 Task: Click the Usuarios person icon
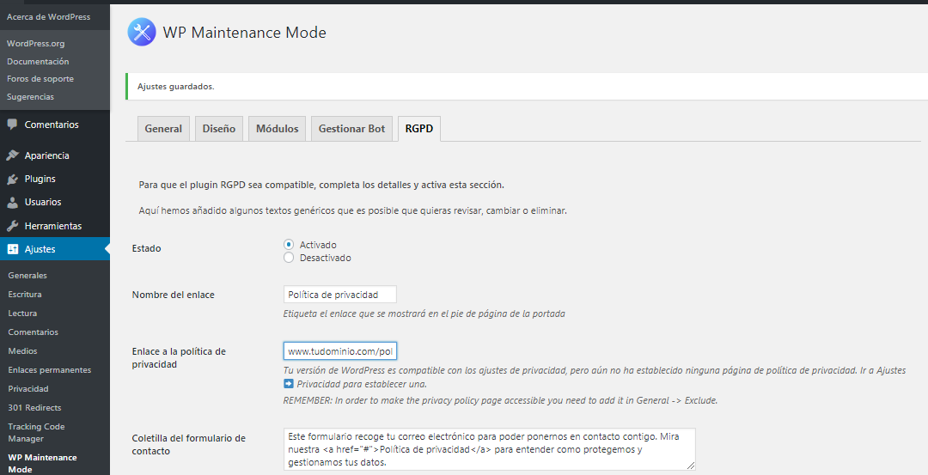tap(12, 203)
